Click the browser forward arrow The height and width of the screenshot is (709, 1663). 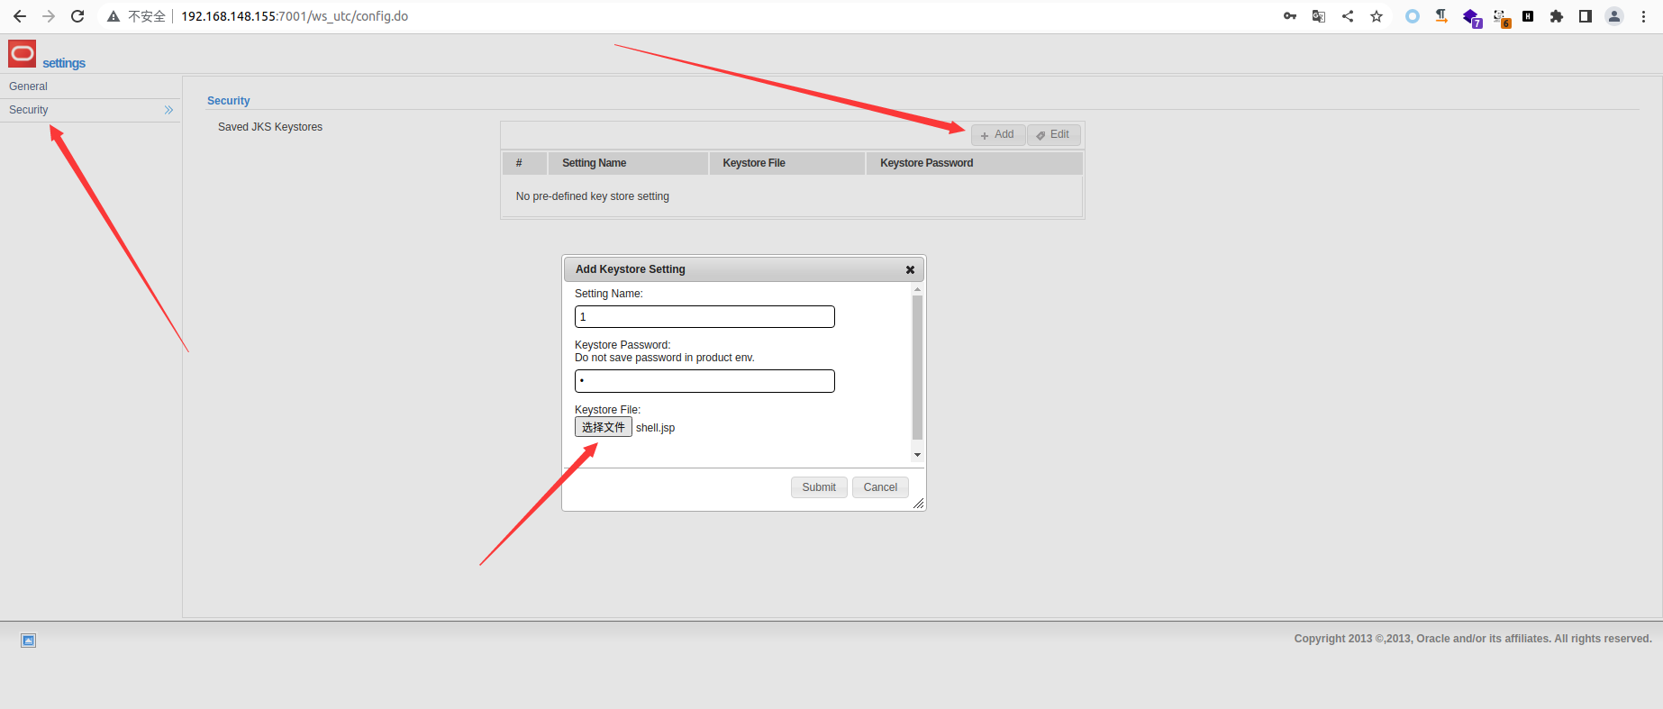point(49,16)
